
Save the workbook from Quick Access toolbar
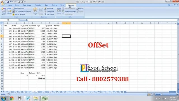(x=8, y=2)
